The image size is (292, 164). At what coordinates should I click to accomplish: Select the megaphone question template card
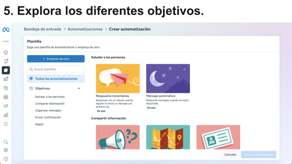(118, 137)
